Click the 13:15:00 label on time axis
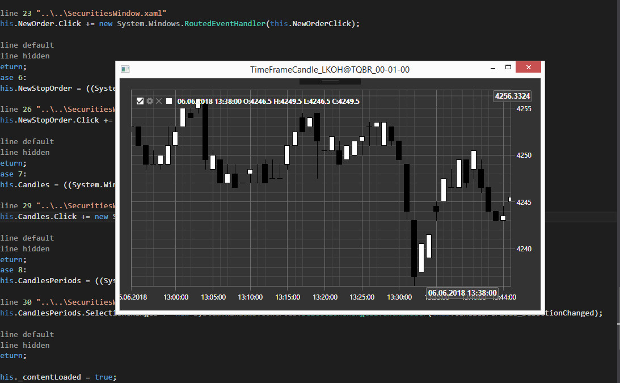This screenshot has width=620, height=383. 288,297
